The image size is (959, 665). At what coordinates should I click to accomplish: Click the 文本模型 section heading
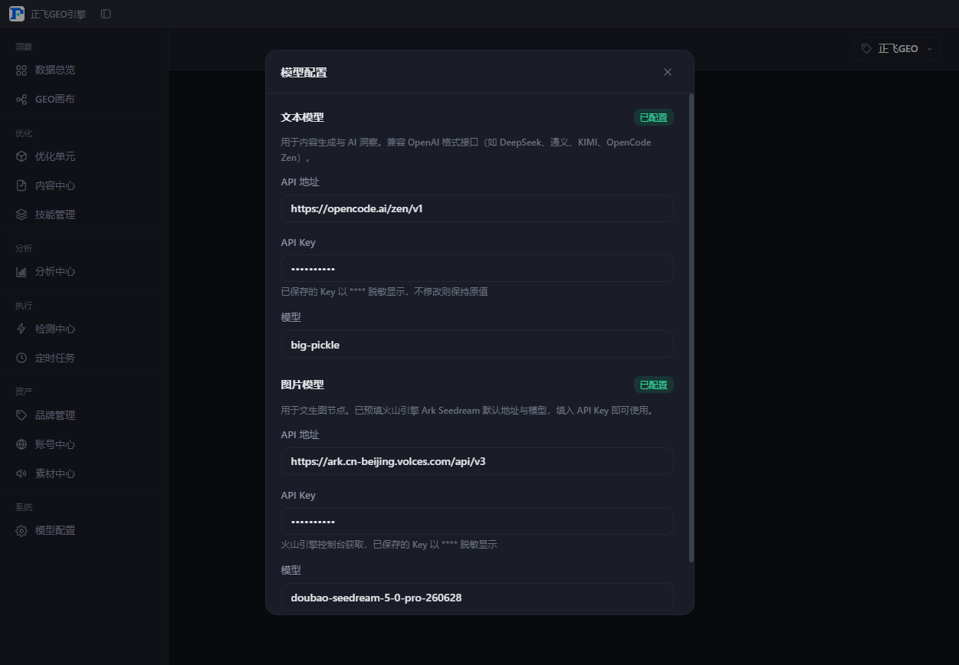pos(302,117)
